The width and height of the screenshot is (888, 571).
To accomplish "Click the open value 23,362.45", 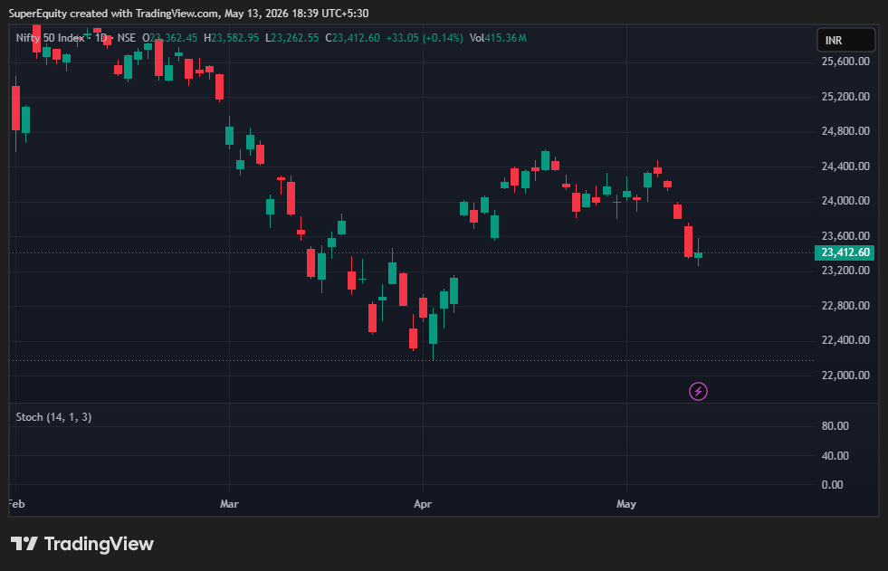I will click(x=173, y=38).
